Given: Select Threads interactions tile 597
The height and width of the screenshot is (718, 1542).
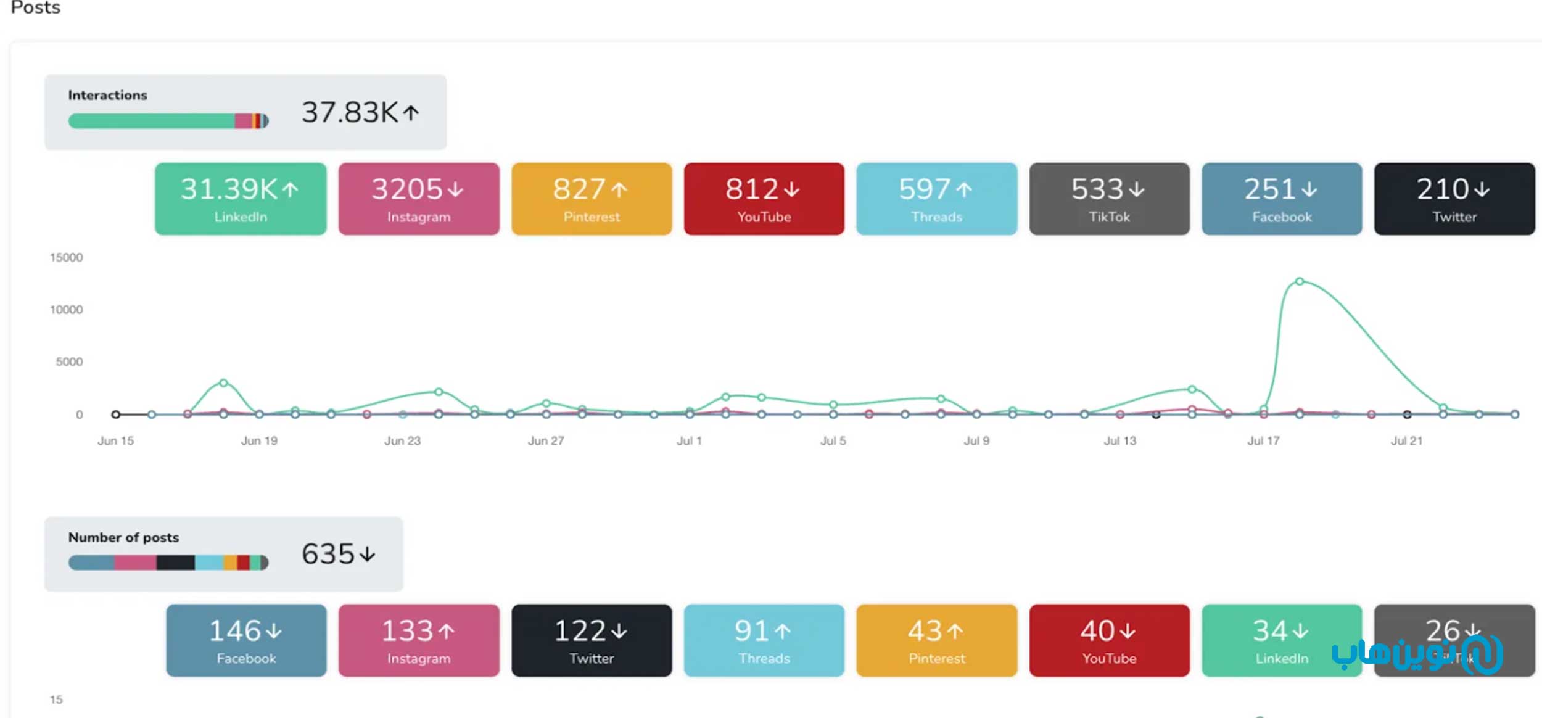Looking at the screenshot, I should 936,199.
